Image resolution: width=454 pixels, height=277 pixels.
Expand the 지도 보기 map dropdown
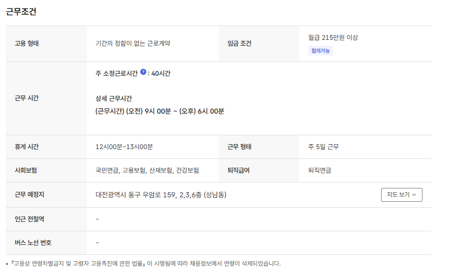click(401, 195)
